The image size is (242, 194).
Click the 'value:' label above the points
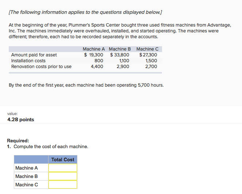(12, 114)
